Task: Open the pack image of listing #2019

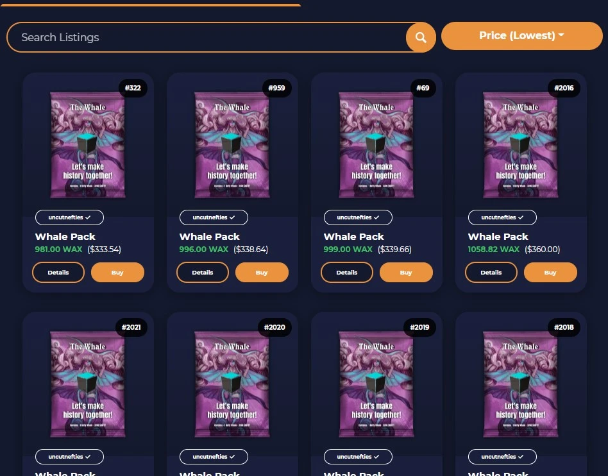Action: (x=376, y=384)
